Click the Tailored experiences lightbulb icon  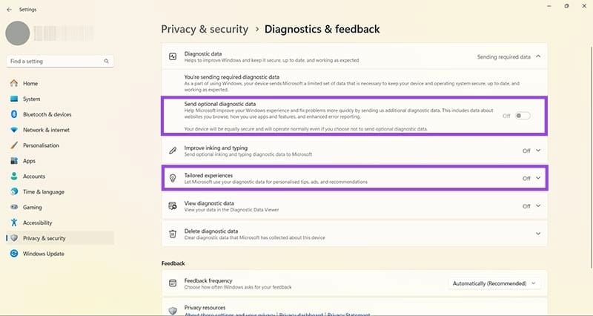coord(173,178)
